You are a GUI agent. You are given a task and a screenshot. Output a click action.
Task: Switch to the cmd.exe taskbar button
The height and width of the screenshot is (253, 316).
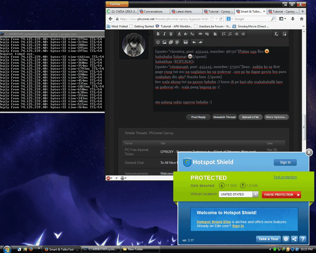[x=101, y=249]
